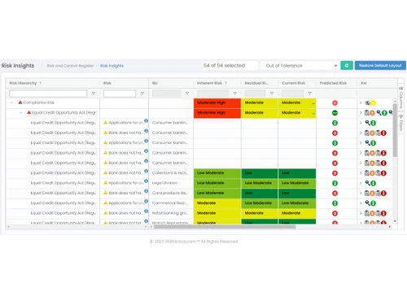Click the grid vertical scrollbar thumb

click(x=395, y=130)
